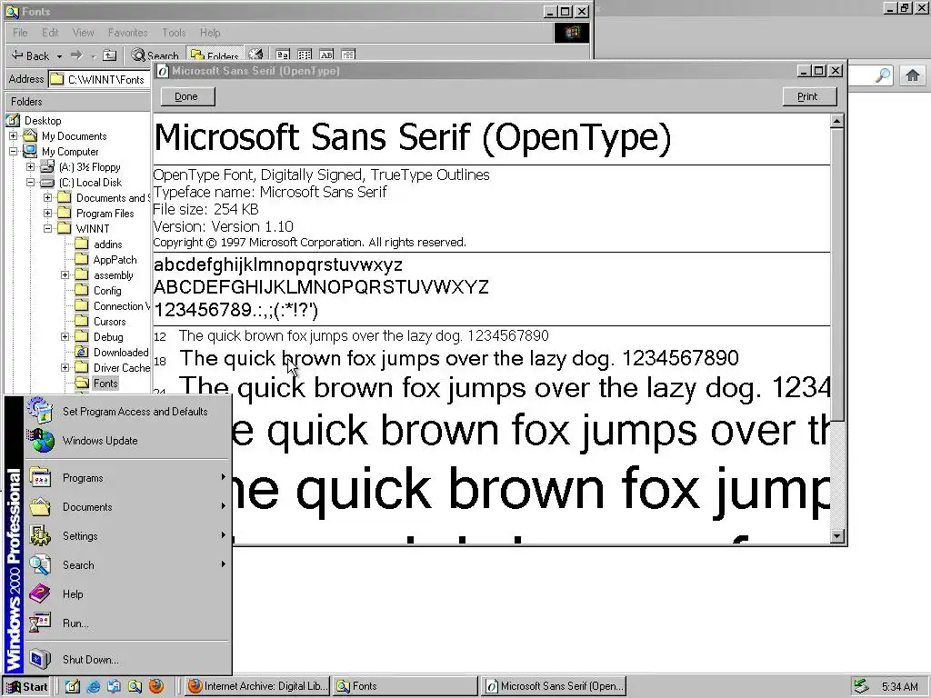The image size is (931, 698).
Task: Expand the assembly folder node
Action: 65,274
